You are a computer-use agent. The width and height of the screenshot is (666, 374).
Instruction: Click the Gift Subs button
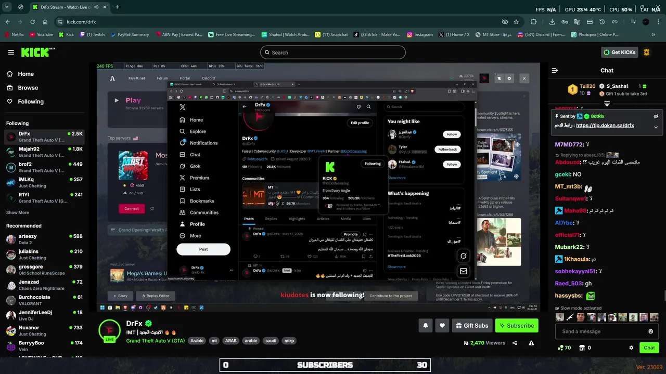click(472, 326)
